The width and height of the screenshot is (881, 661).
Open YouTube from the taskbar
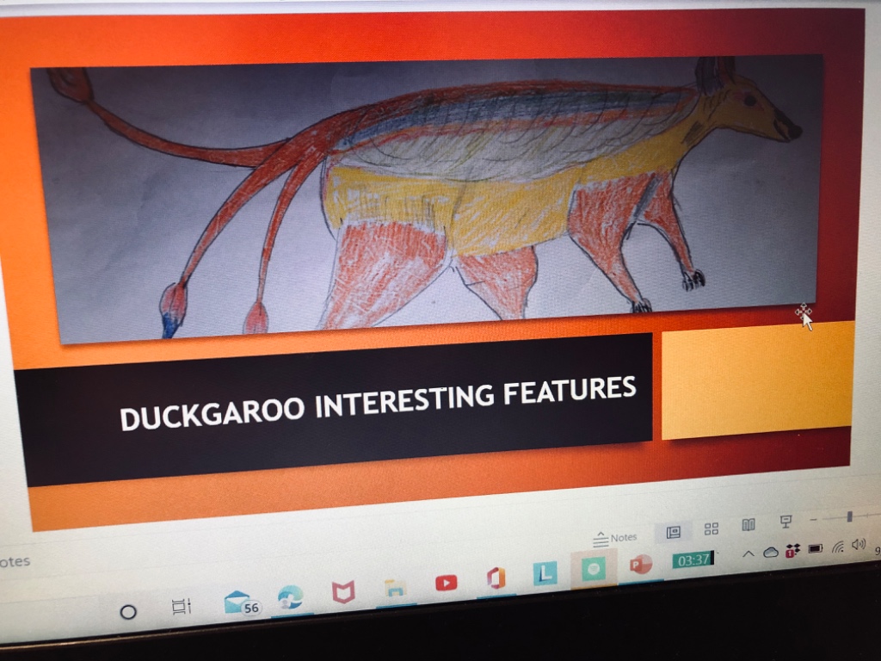[446, 583]
